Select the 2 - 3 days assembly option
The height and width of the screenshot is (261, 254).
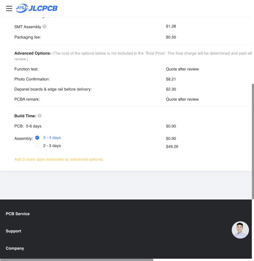37,146
